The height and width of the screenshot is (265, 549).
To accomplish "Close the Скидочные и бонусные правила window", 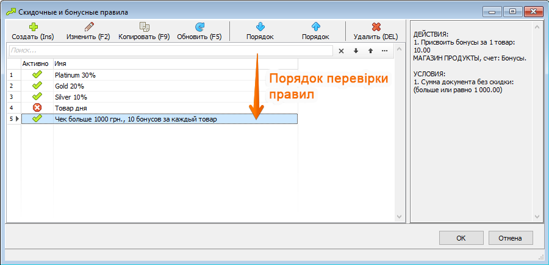I will point(534,12).
